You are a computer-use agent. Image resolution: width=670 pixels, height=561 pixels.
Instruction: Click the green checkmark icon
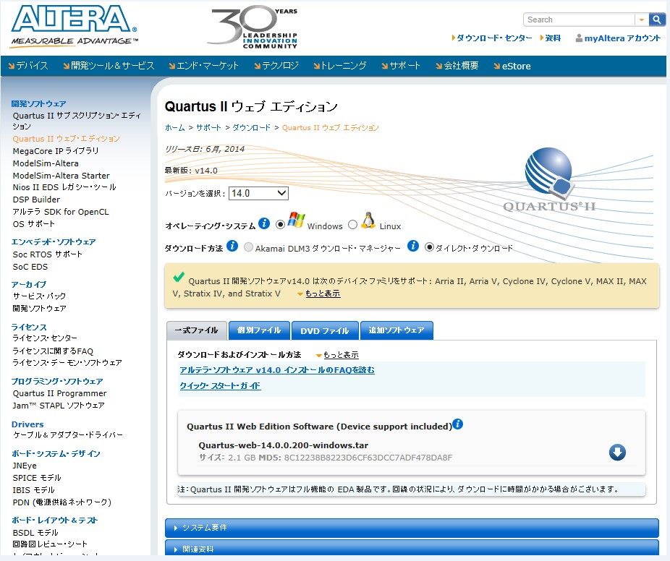coord(179,277)
